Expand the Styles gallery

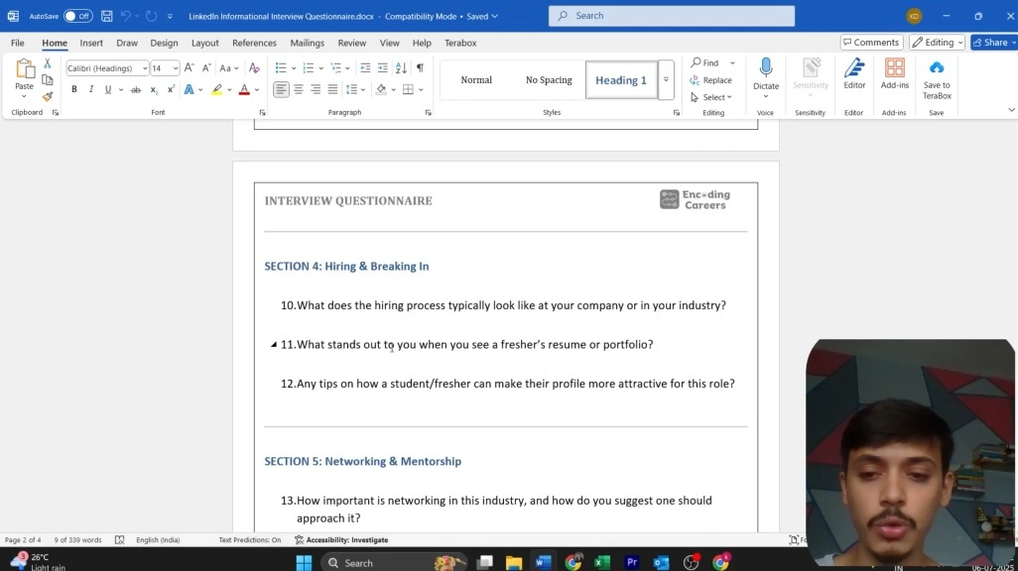[x=666, y=80]
